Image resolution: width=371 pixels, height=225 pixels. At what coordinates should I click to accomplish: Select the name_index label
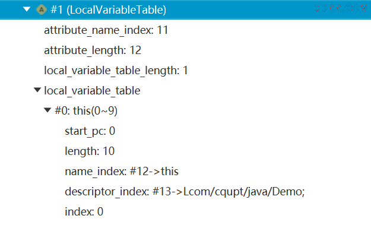tap(96, 172)
